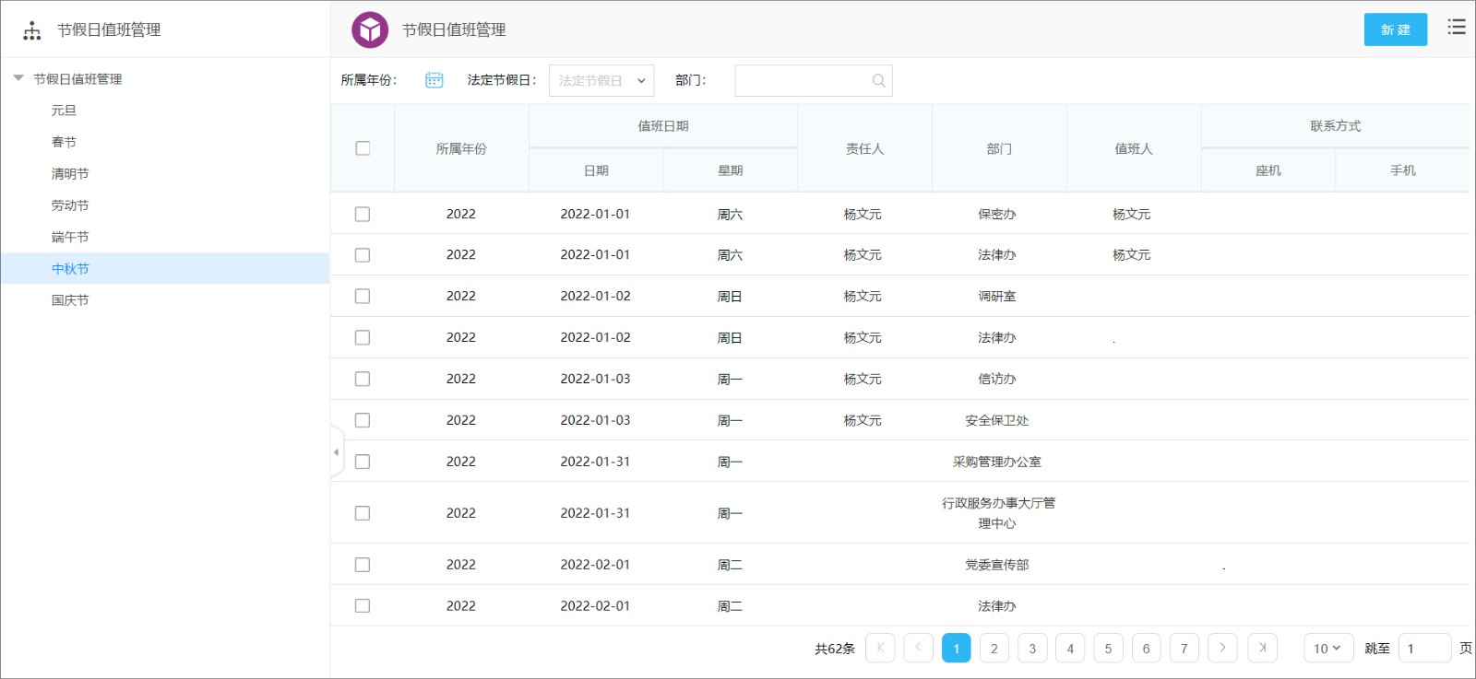Click the 保密办 department cell
The height and width of the screenshot is (679, 1476).
(x=997, y=214)
